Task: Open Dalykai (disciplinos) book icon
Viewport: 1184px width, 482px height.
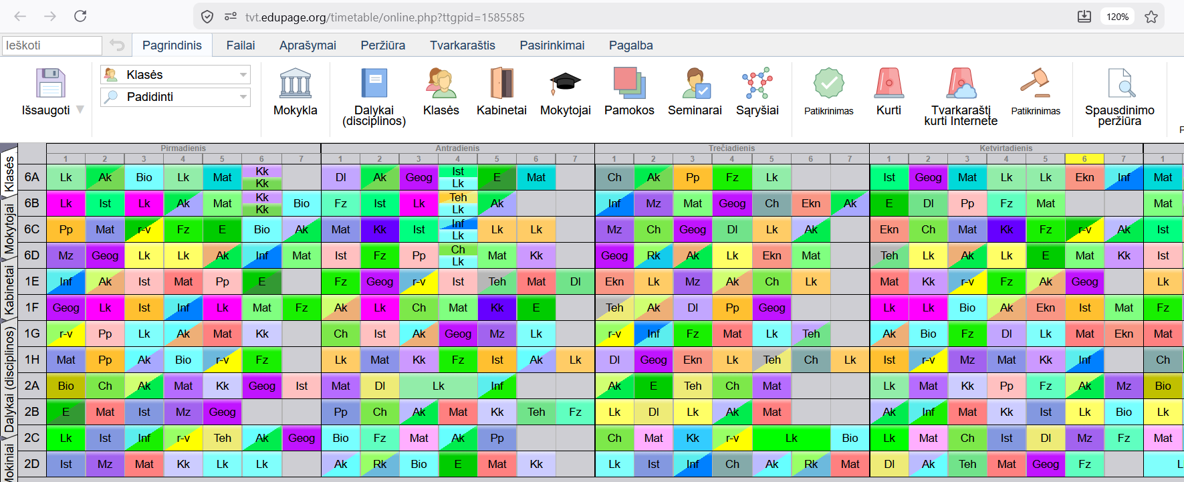Action: tap(374, 84)
